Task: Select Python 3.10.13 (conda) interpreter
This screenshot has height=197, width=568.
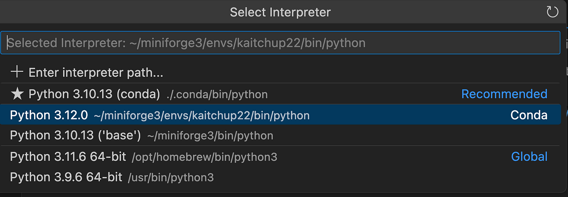Action: [x=280, y=94]
